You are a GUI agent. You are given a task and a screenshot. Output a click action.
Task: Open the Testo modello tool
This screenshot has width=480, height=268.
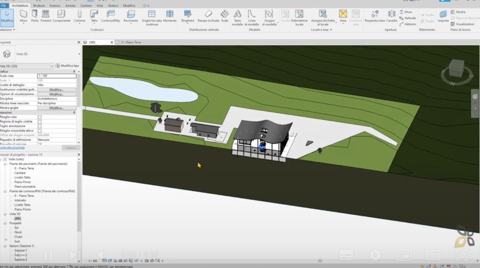point(237,17)
